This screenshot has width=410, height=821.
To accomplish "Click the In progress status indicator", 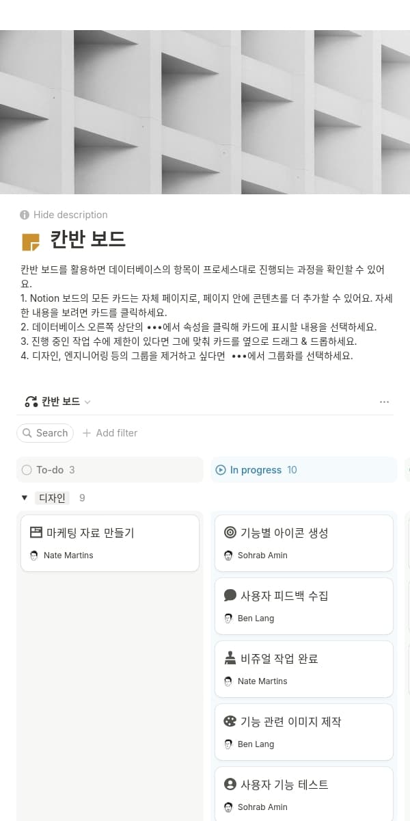I will click(x=221, y=470).
